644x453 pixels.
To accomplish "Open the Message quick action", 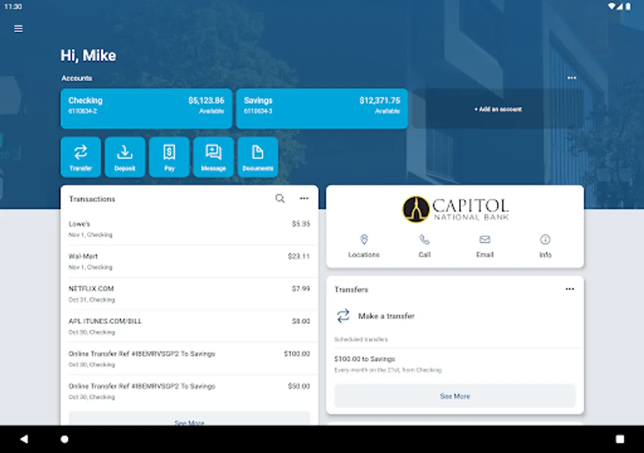I will 213,157.
